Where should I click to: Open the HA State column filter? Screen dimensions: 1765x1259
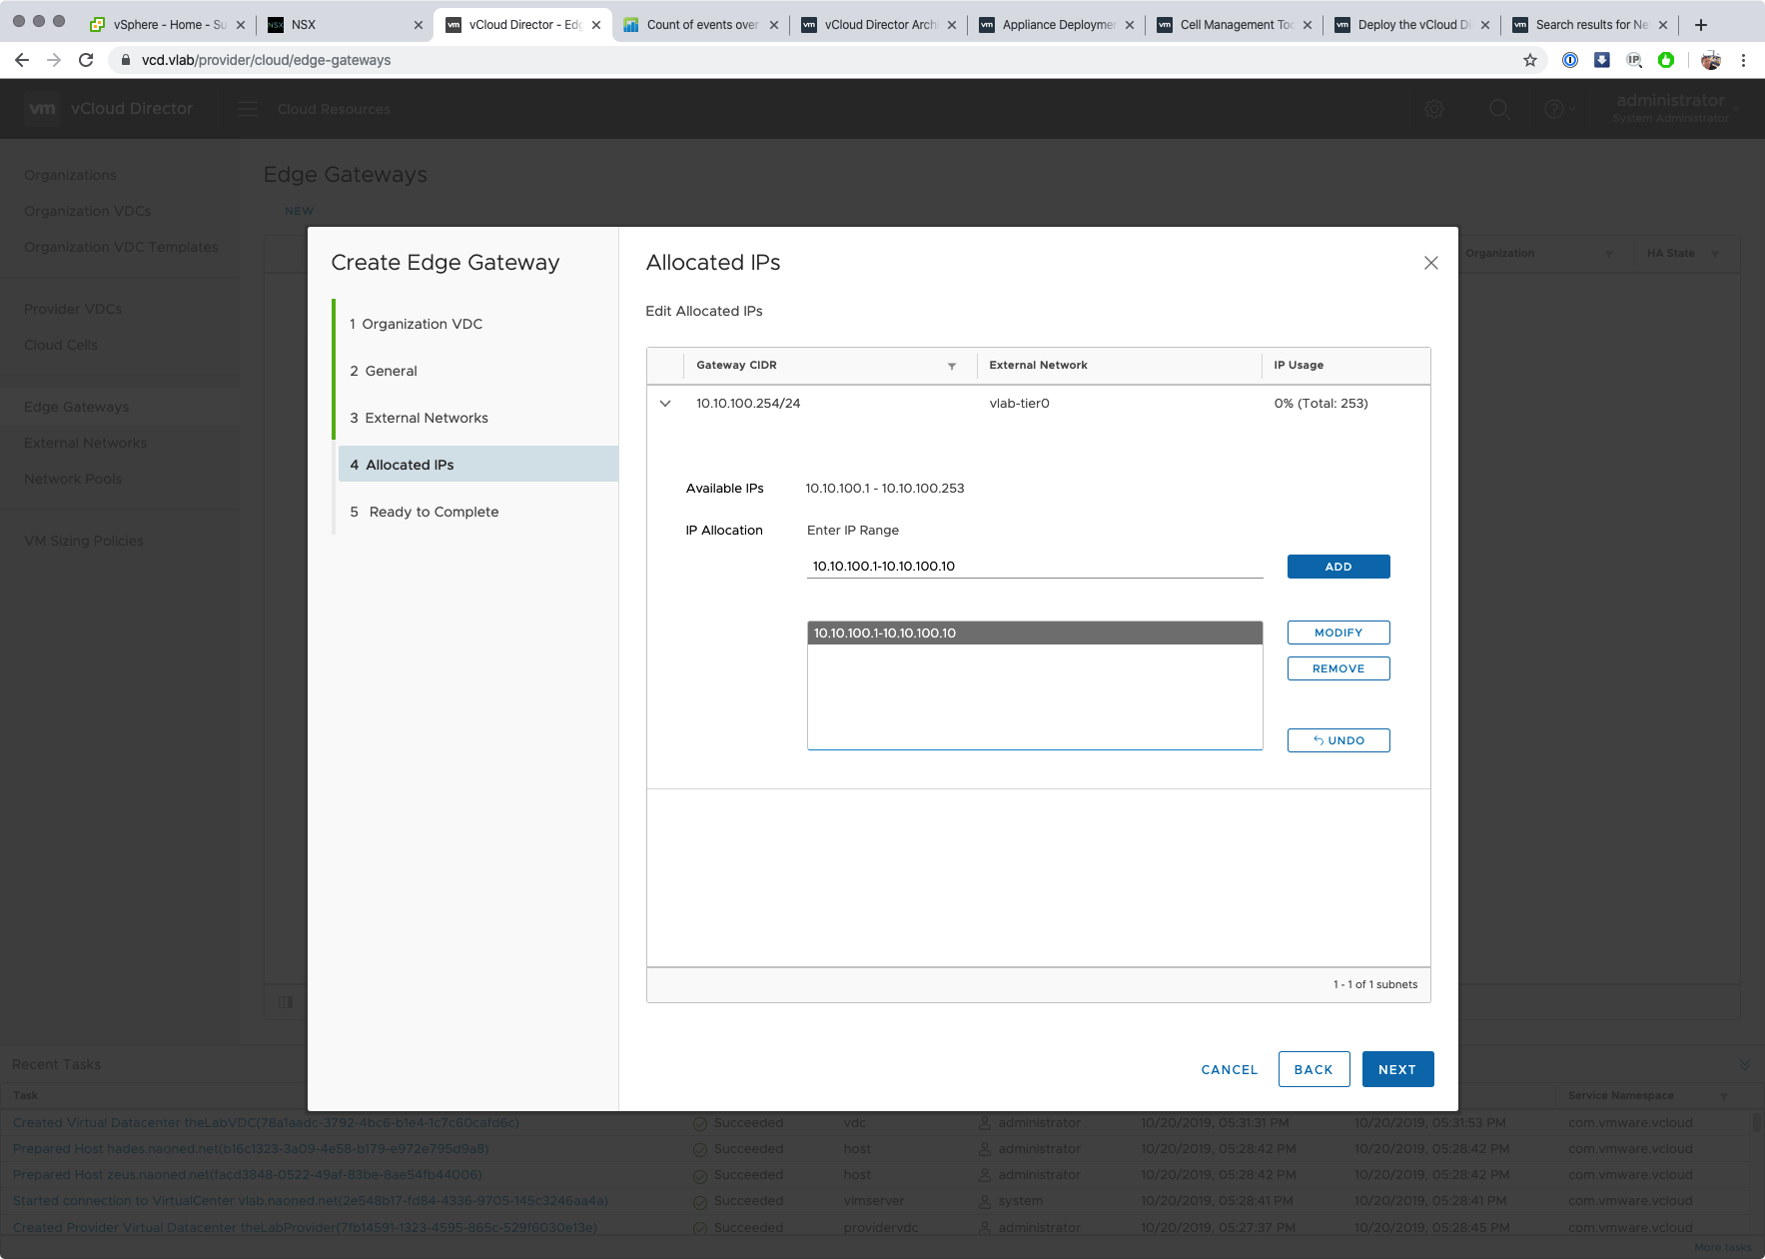[x=1715, y=254]
